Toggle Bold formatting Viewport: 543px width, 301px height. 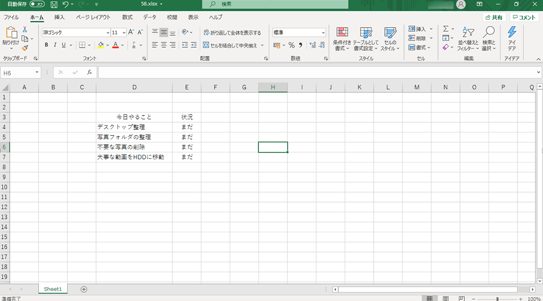(x=46, y=45)
